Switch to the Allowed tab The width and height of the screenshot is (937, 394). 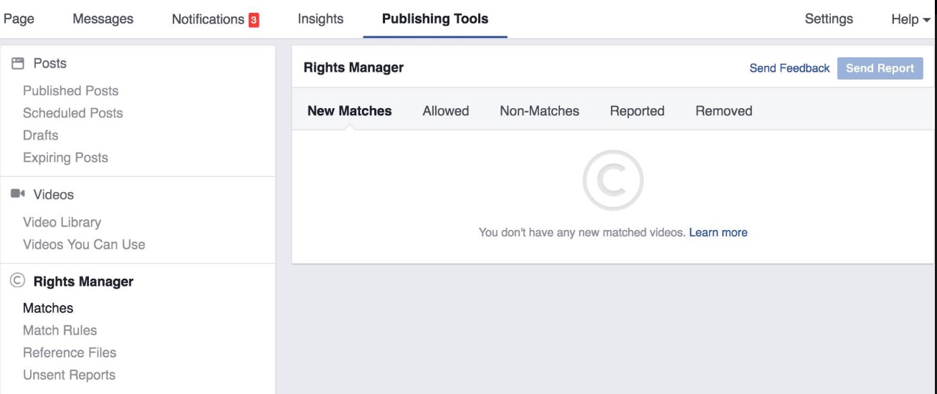[x=445, y=111]
